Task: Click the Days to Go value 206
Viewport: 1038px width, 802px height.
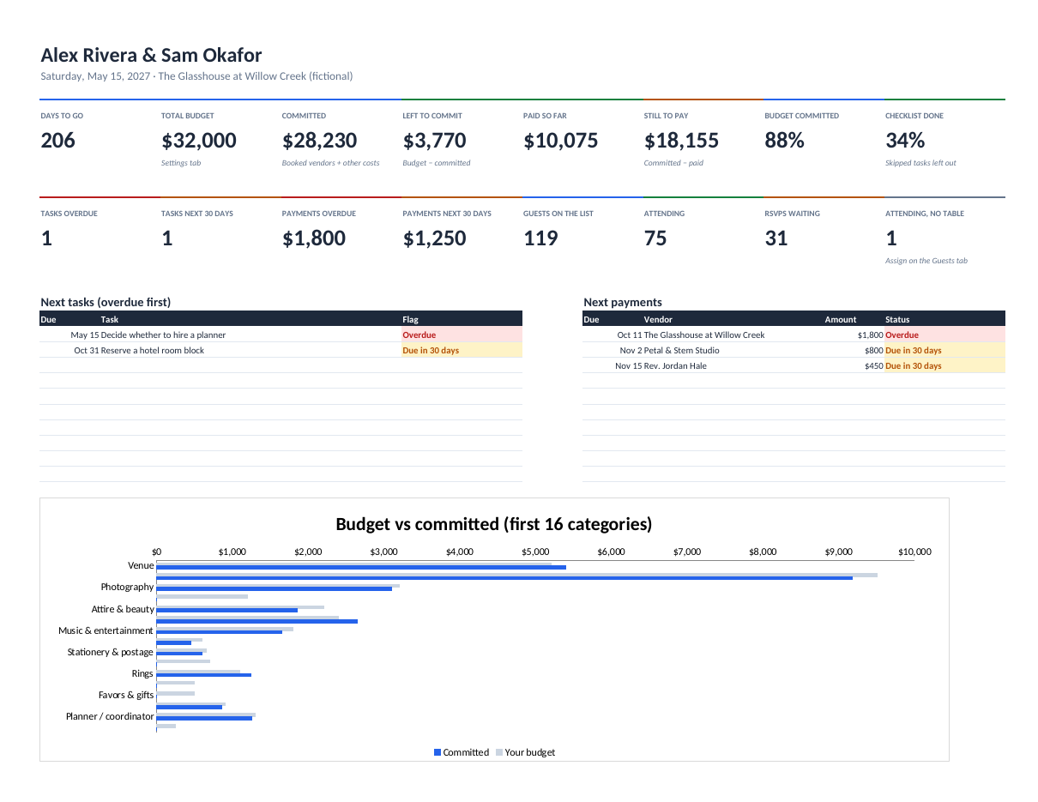Action: 57,141
